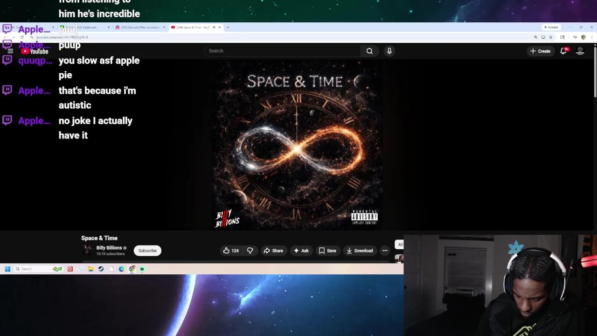Viewport: 597px width, 336px height.
Task: Open Chrome side panel icon
Action: click(x=562, y=37)
